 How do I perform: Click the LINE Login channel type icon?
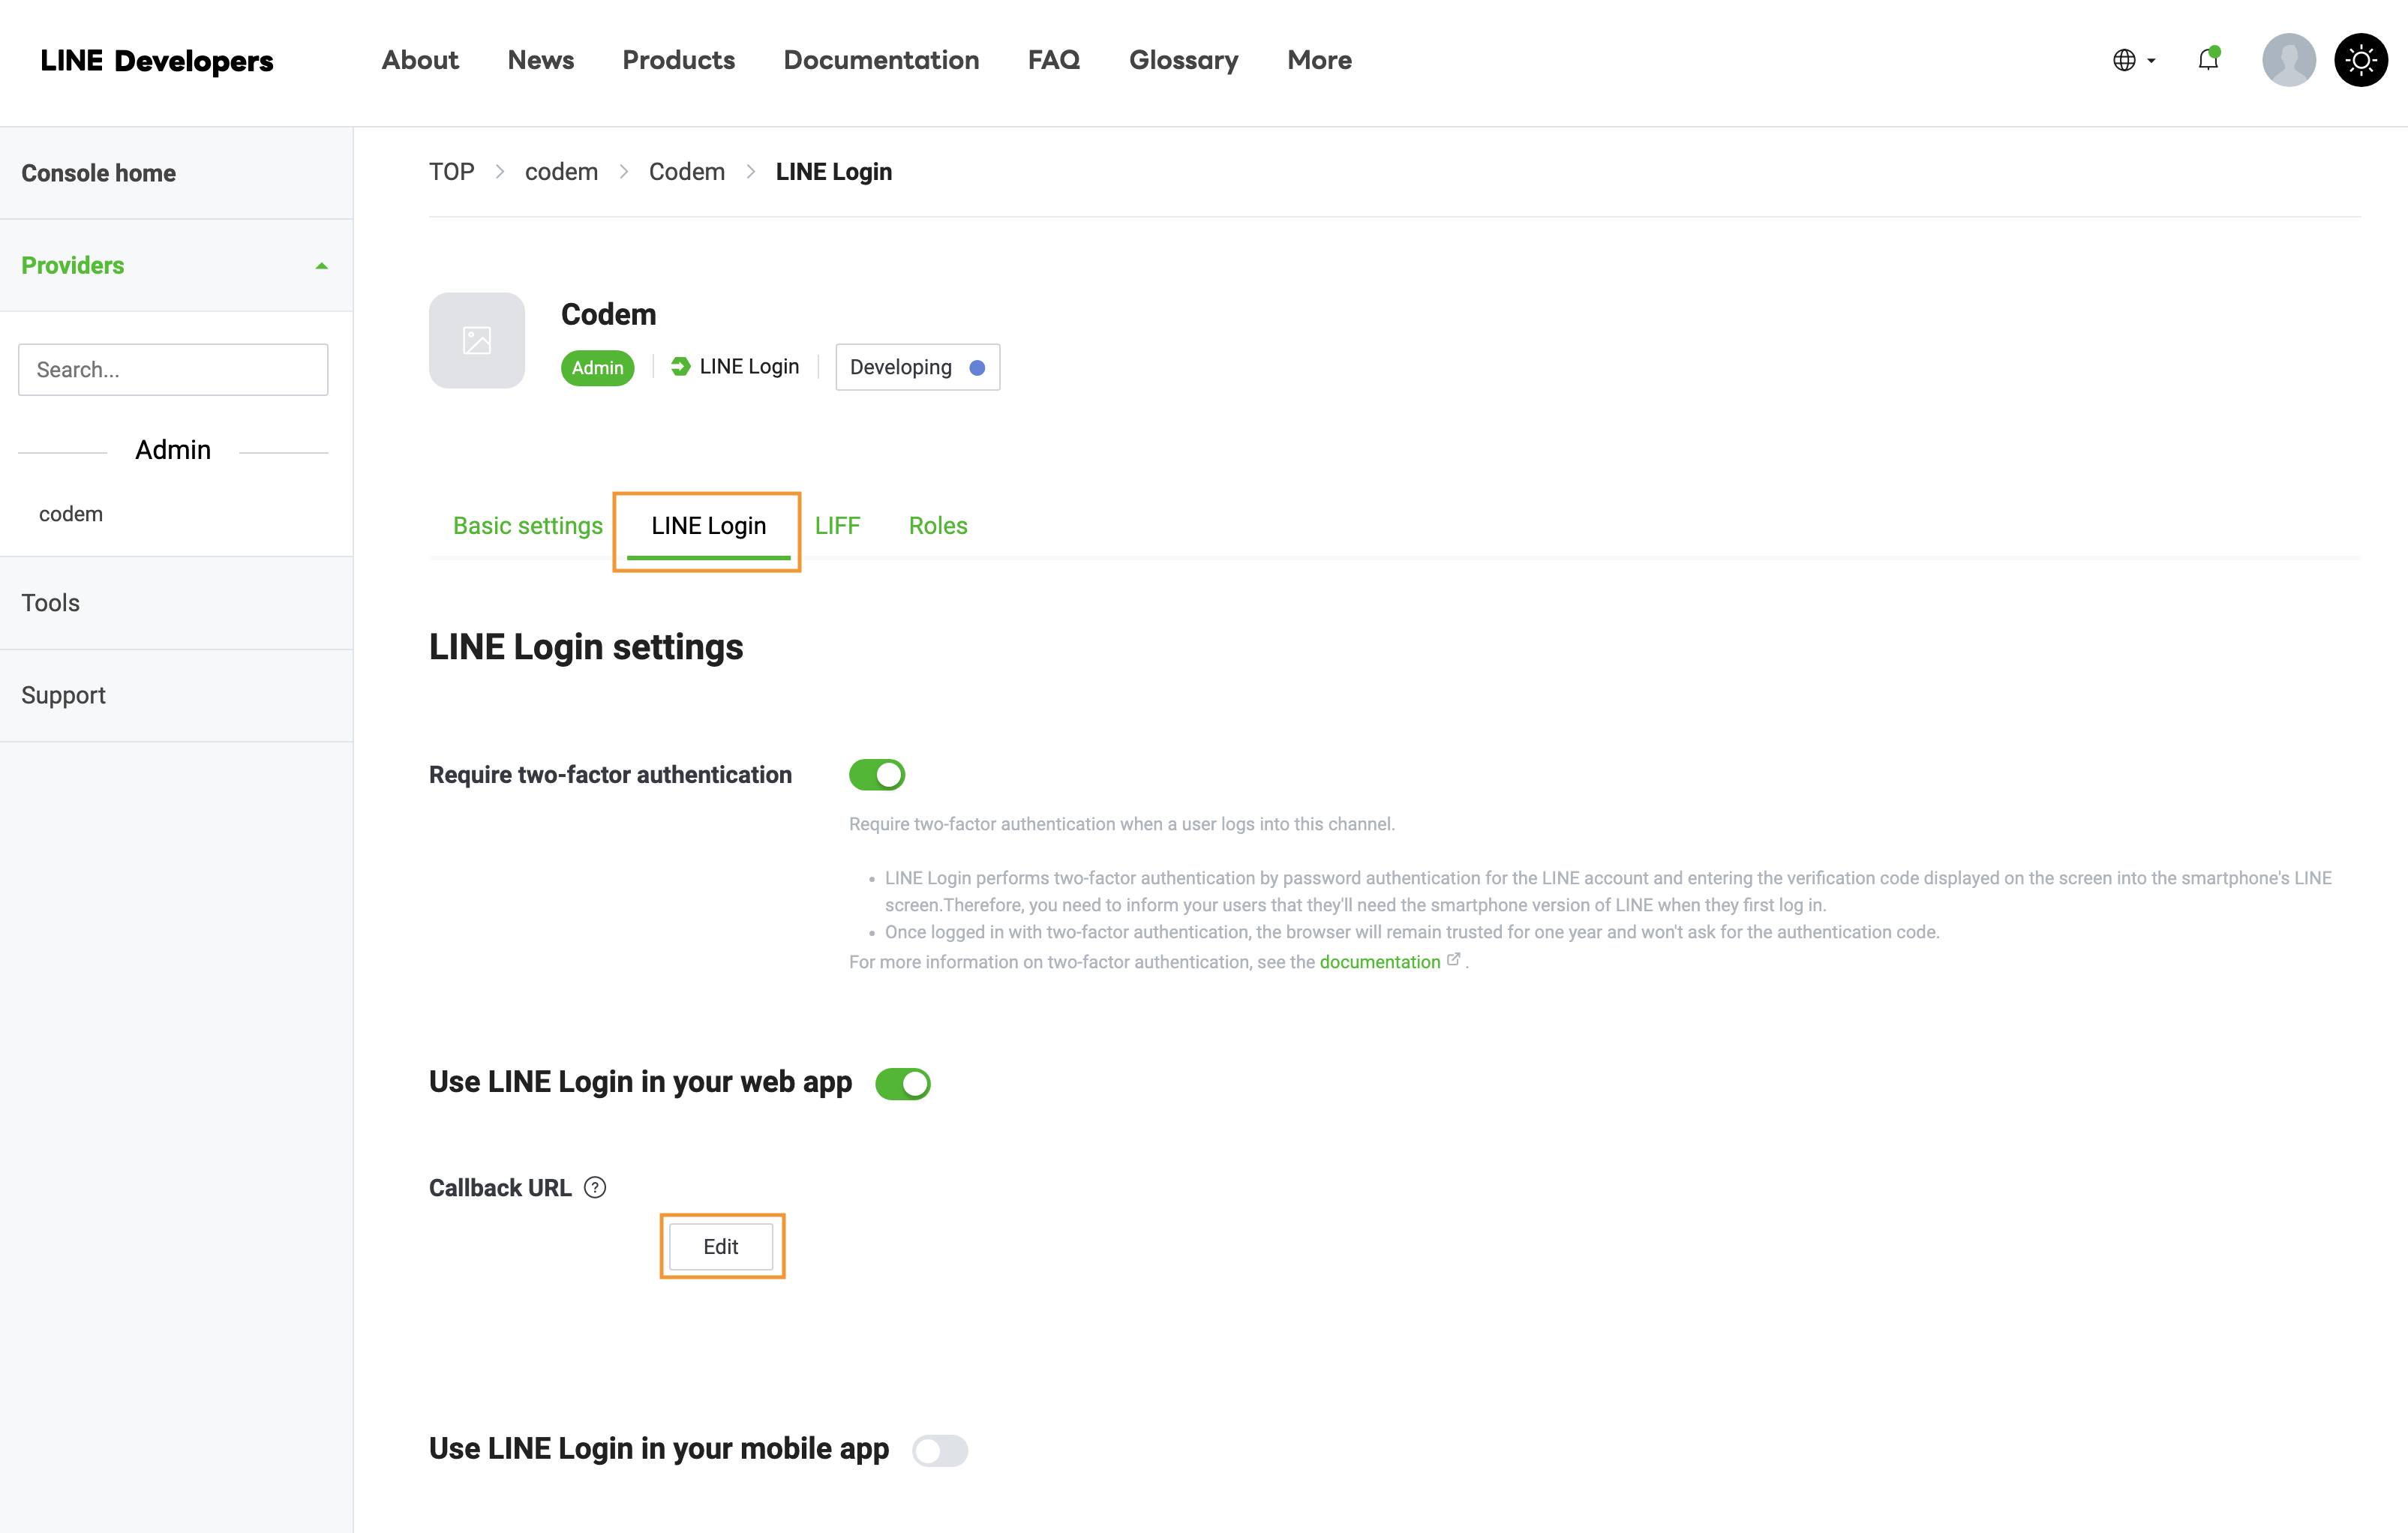pos(680,367)
